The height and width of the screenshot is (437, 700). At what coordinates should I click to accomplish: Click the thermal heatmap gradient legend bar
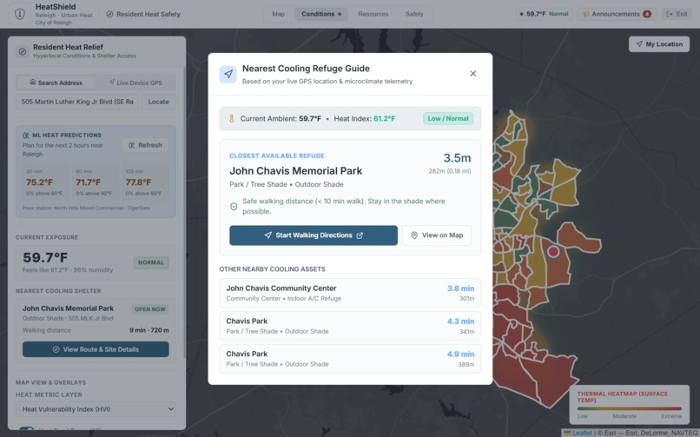point(630,408)
